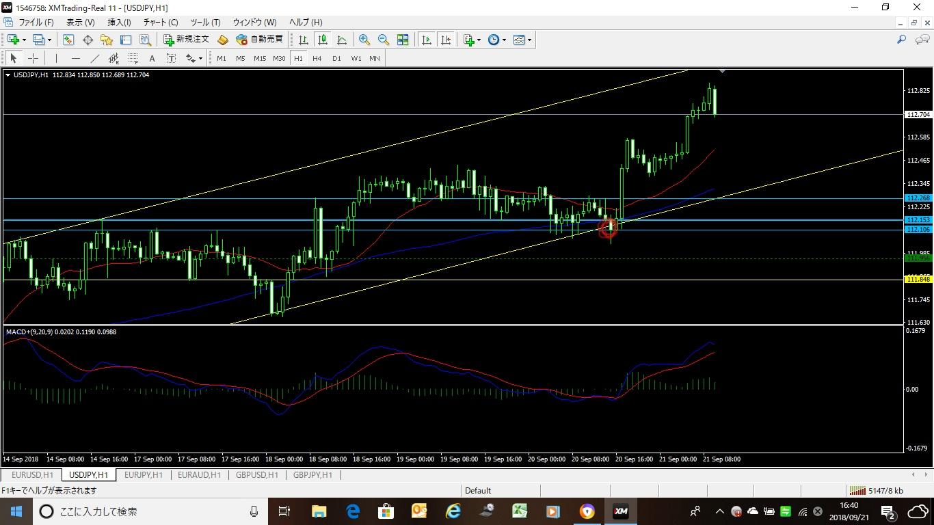
Task: Open the Indicators dropdown arrow
Action: [479, 40]
